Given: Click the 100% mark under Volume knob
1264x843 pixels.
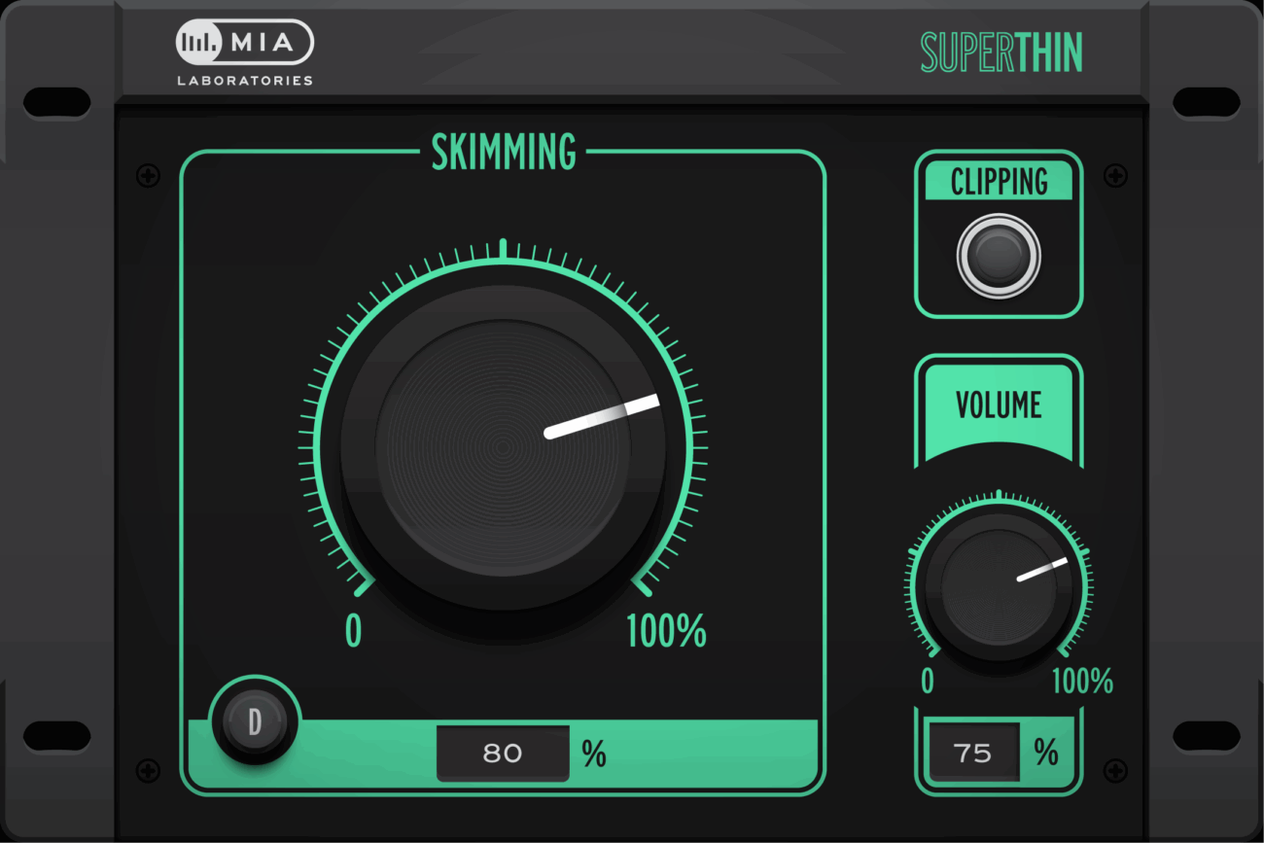Looking at the screenshot, I should pos(1082,682).
